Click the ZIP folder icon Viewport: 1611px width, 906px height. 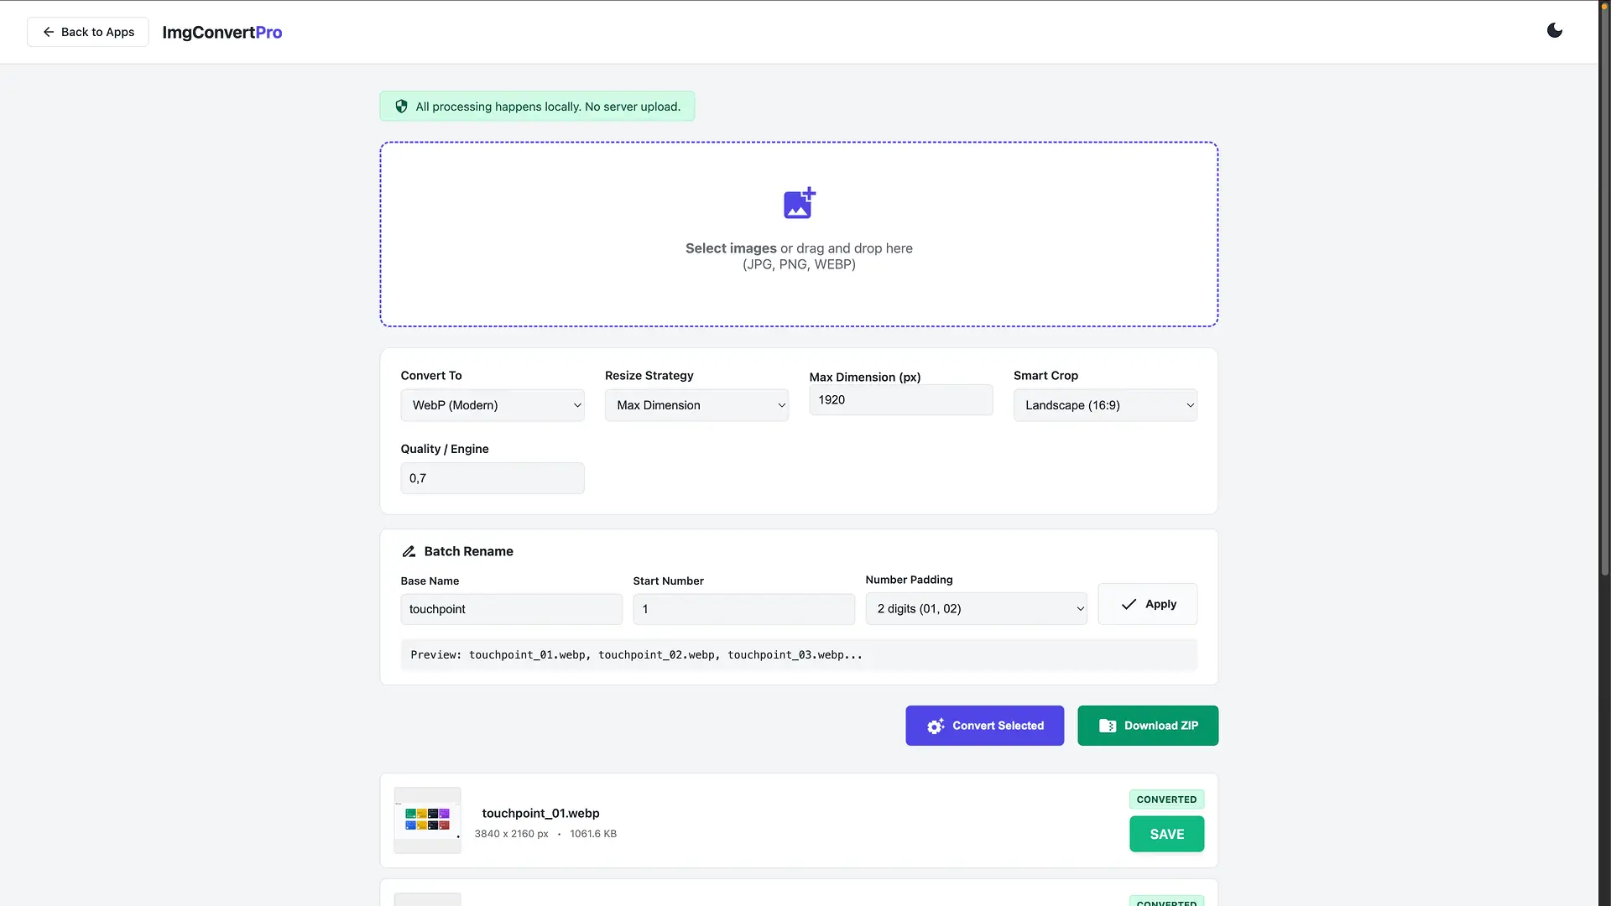(1107, 726)
